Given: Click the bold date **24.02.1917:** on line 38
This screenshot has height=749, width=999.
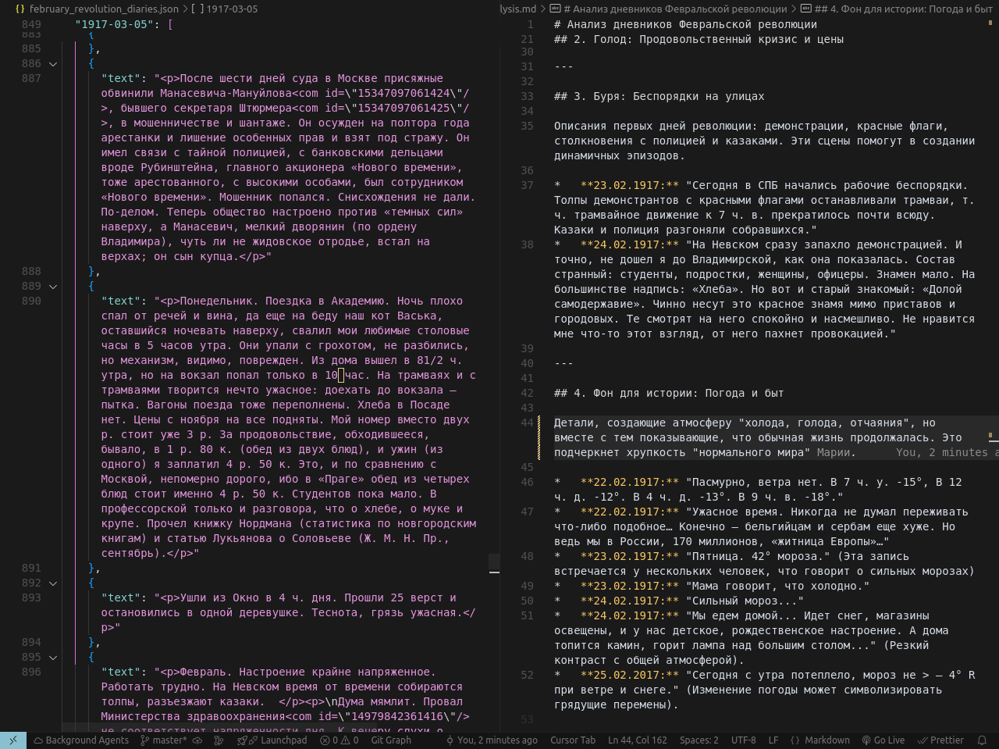Looking at the screenshot, I should pos(630,244).
